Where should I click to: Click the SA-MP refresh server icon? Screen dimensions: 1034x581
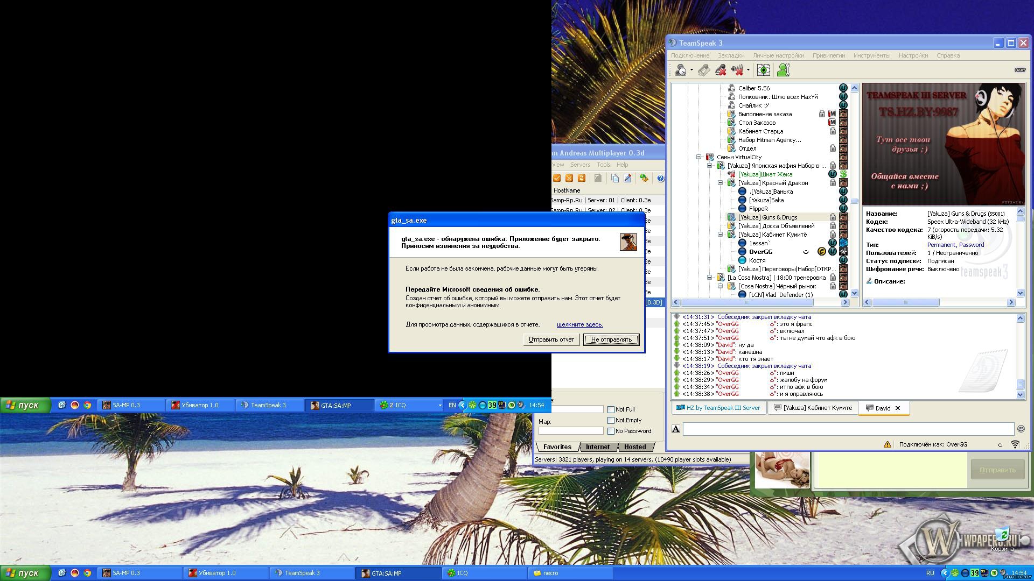(x=581, y=178)
